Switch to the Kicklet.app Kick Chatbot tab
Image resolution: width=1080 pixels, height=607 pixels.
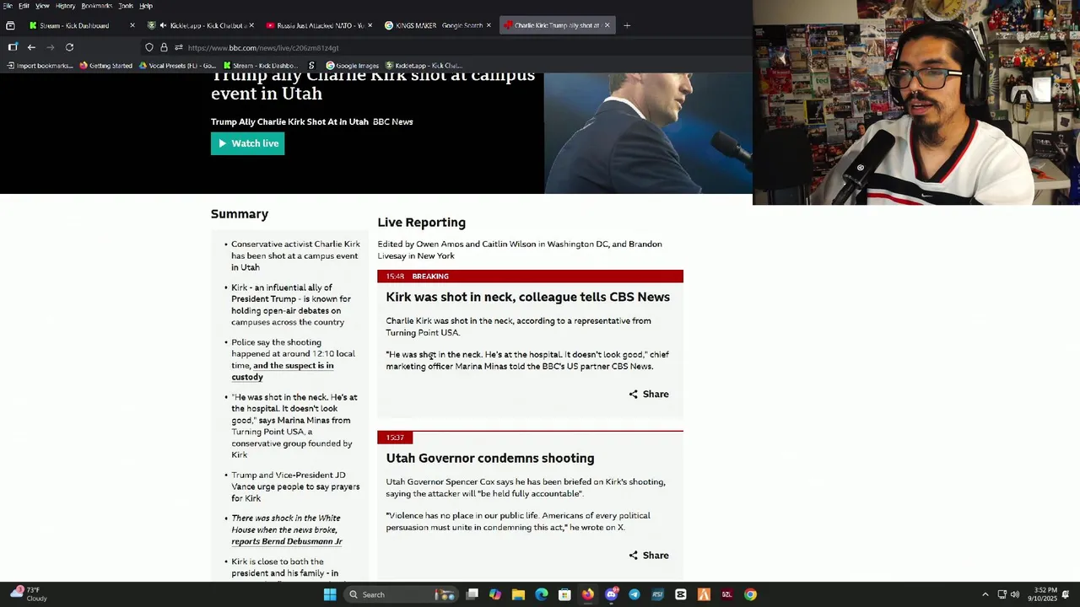pyautogui.click(x=202, y=25)
